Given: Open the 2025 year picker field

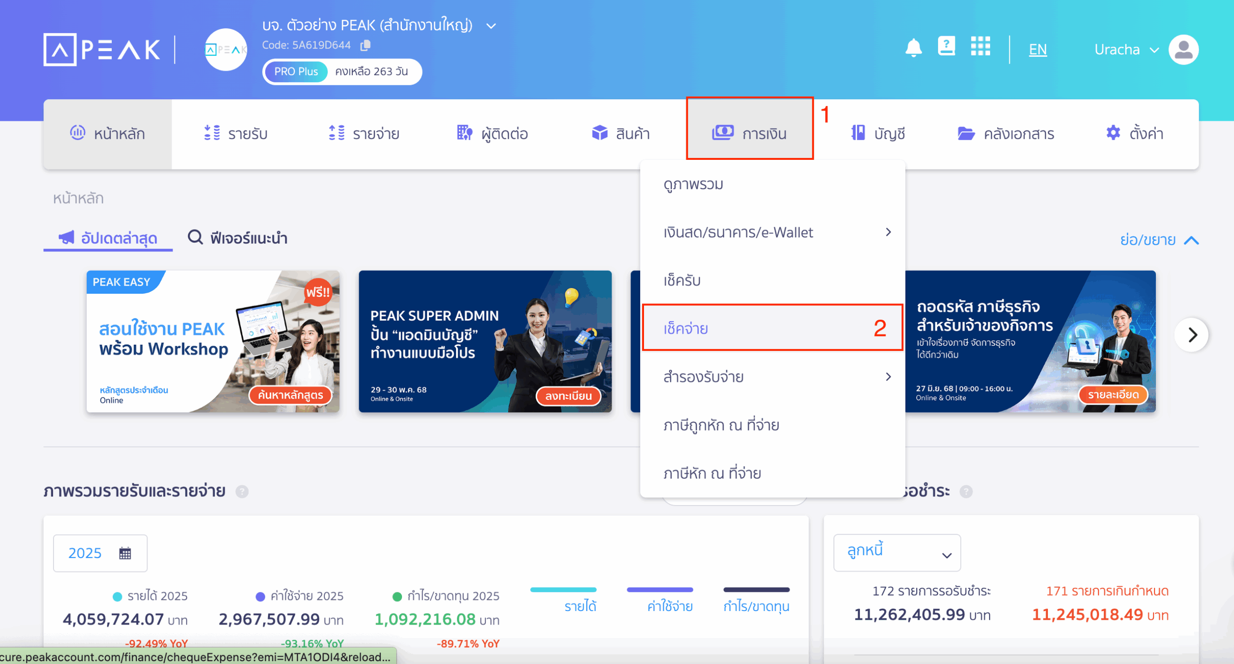Looking at the screenshot, I should (x=100, y=553).
